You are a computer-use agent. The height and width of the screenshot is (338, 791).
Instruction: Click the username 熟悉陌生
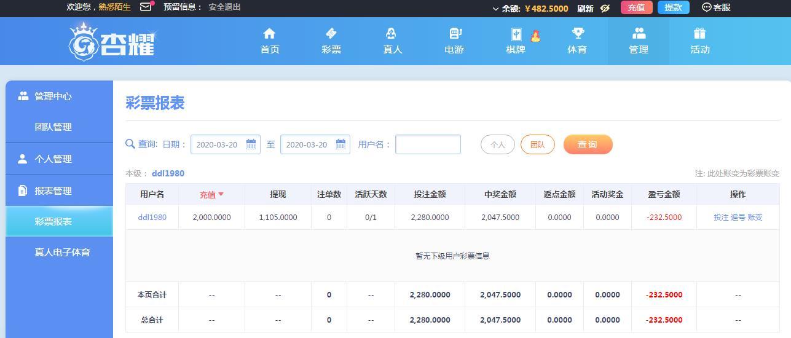coord(115,7)
